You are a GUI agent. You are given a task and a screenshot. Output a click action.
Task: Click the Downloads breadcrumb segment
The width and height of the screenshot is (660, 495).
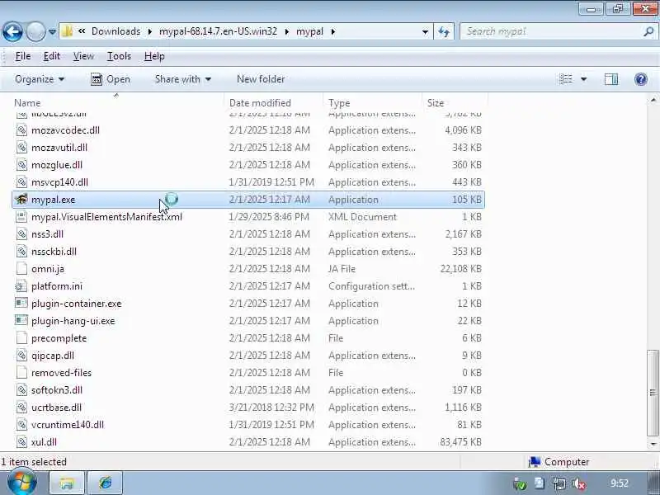[x=115, y=31]
